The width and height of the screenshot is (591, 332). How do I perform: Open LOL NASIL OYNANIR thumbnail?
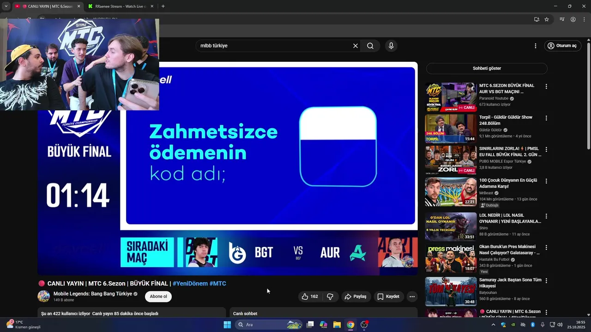click(x=451, y=226)
